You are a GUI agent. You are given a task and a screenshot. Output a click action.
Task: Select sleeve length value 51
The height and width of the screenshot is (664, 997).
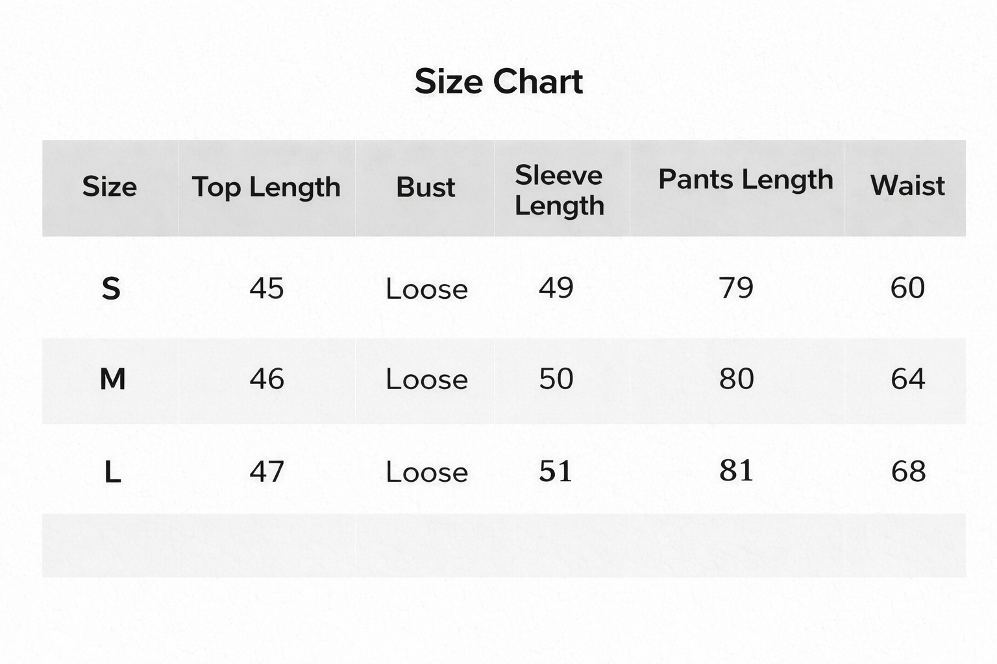(556, 471)
